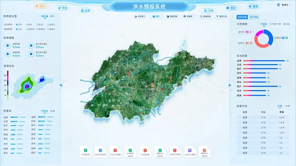
Task: Open the 管理 navigation tab with gear icon
Action: [x=253, y=6]
